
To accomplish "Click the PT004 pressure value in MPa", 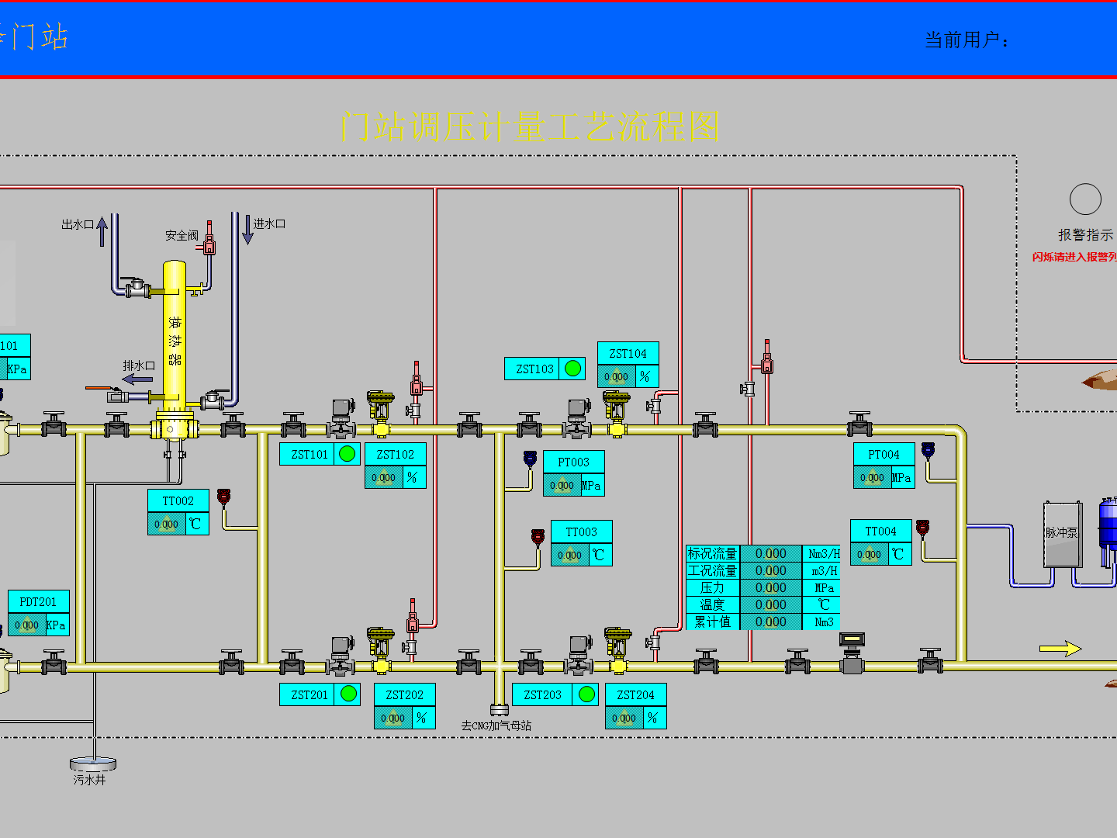I will coord(873,477).
